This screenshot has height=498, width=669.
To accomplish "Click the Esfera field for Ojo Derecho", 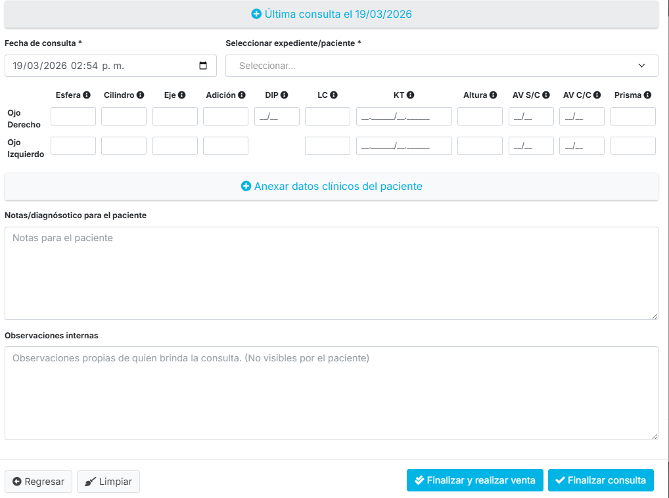I will [x=73, y=116].
